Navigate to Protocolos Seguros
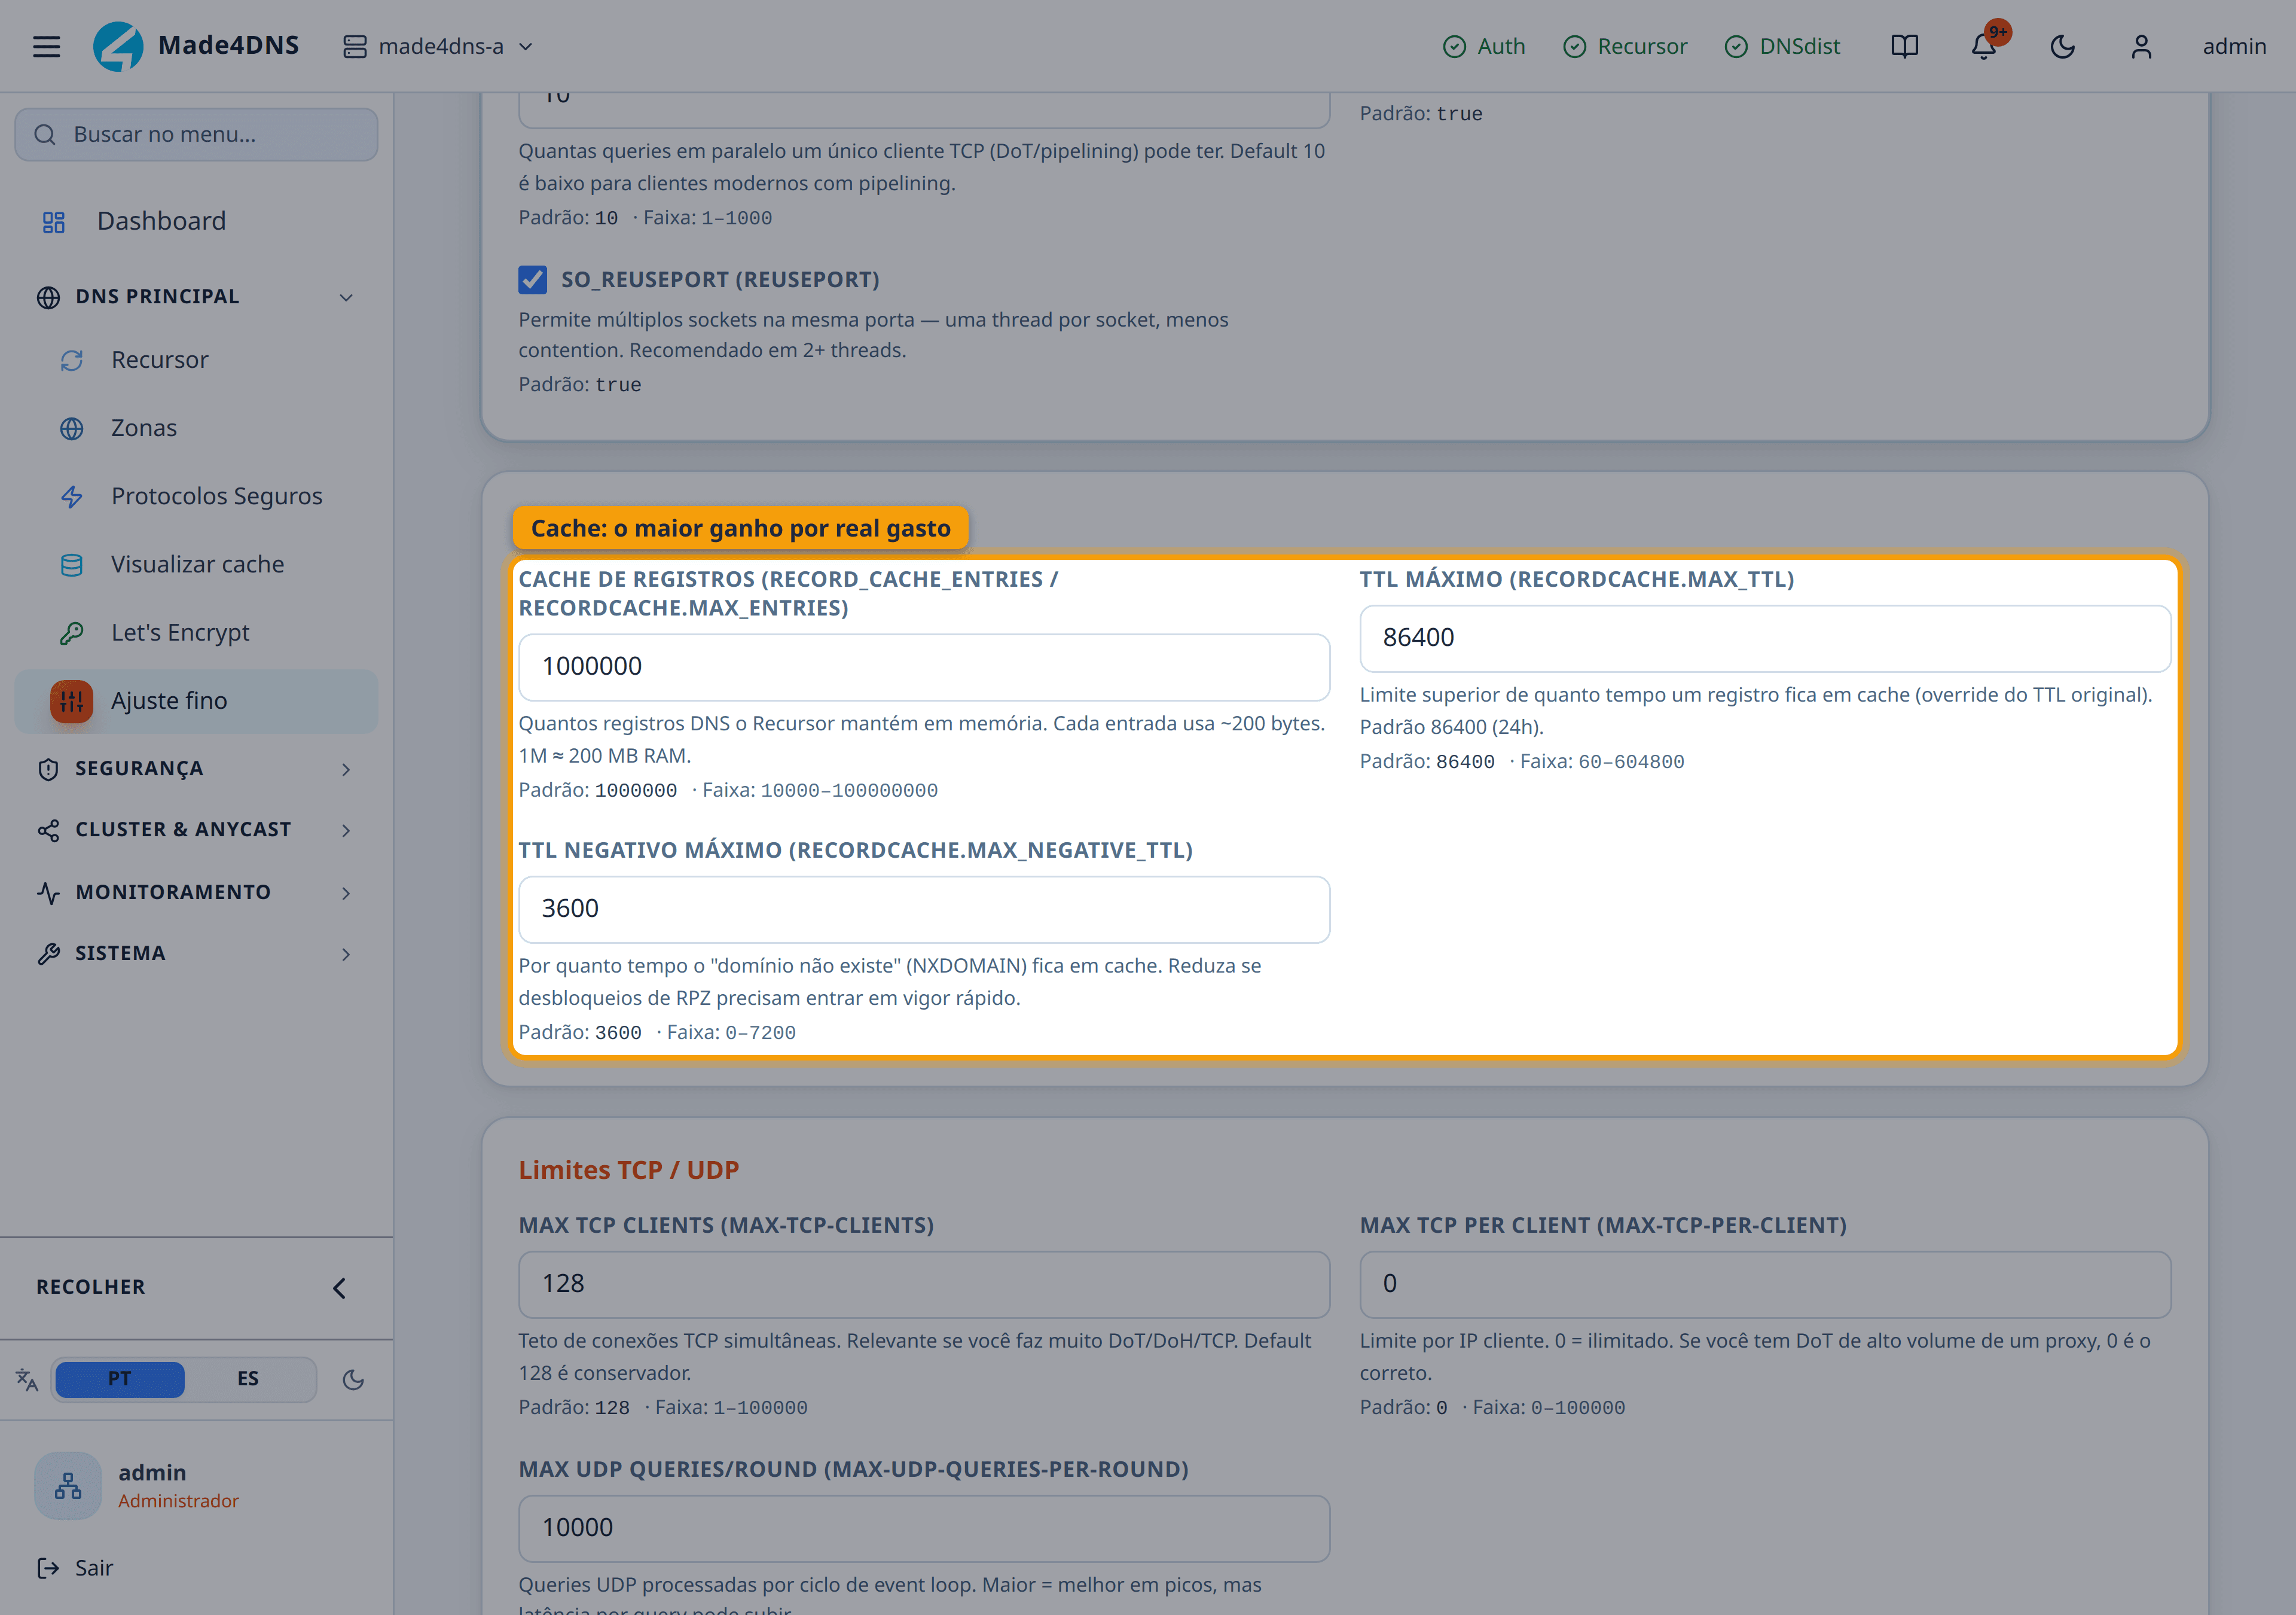Screen dimensions: 2296x1615 pos(196,496)
